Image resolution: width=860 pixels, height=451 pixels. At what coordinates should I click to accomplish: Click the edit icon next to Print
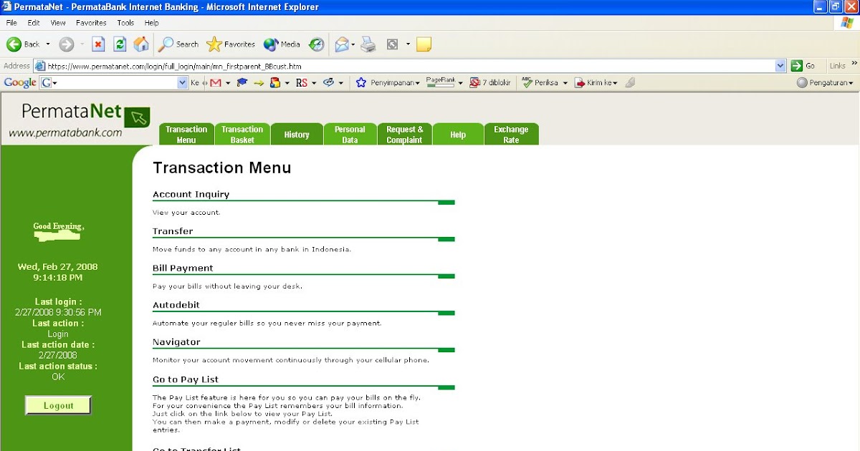coord(392,44)
